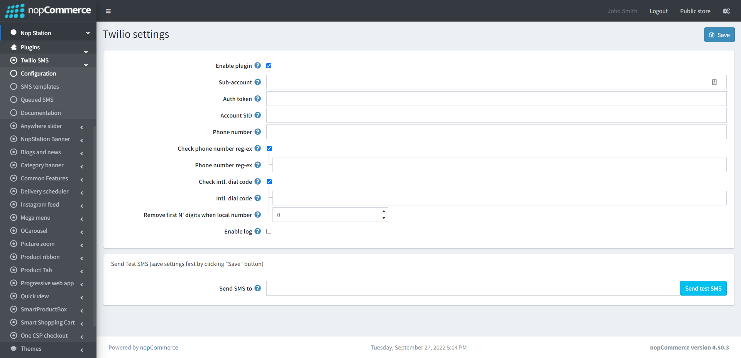Viewport: 741px width, 358px height.
Task: Open the OCarousel sidebar item
Action: [48, 230]
